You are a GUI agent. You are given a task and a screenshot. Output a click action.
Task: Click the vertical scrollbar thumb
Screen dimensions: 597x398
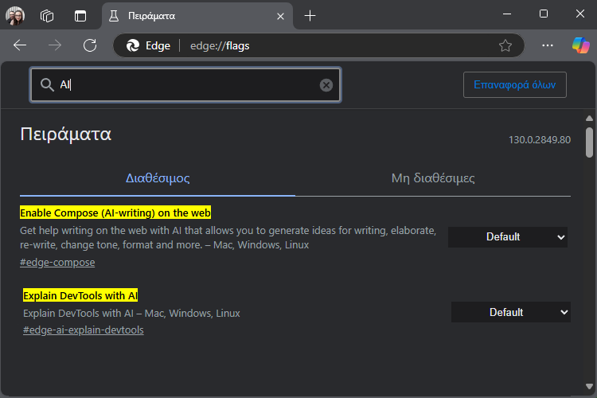589,142
